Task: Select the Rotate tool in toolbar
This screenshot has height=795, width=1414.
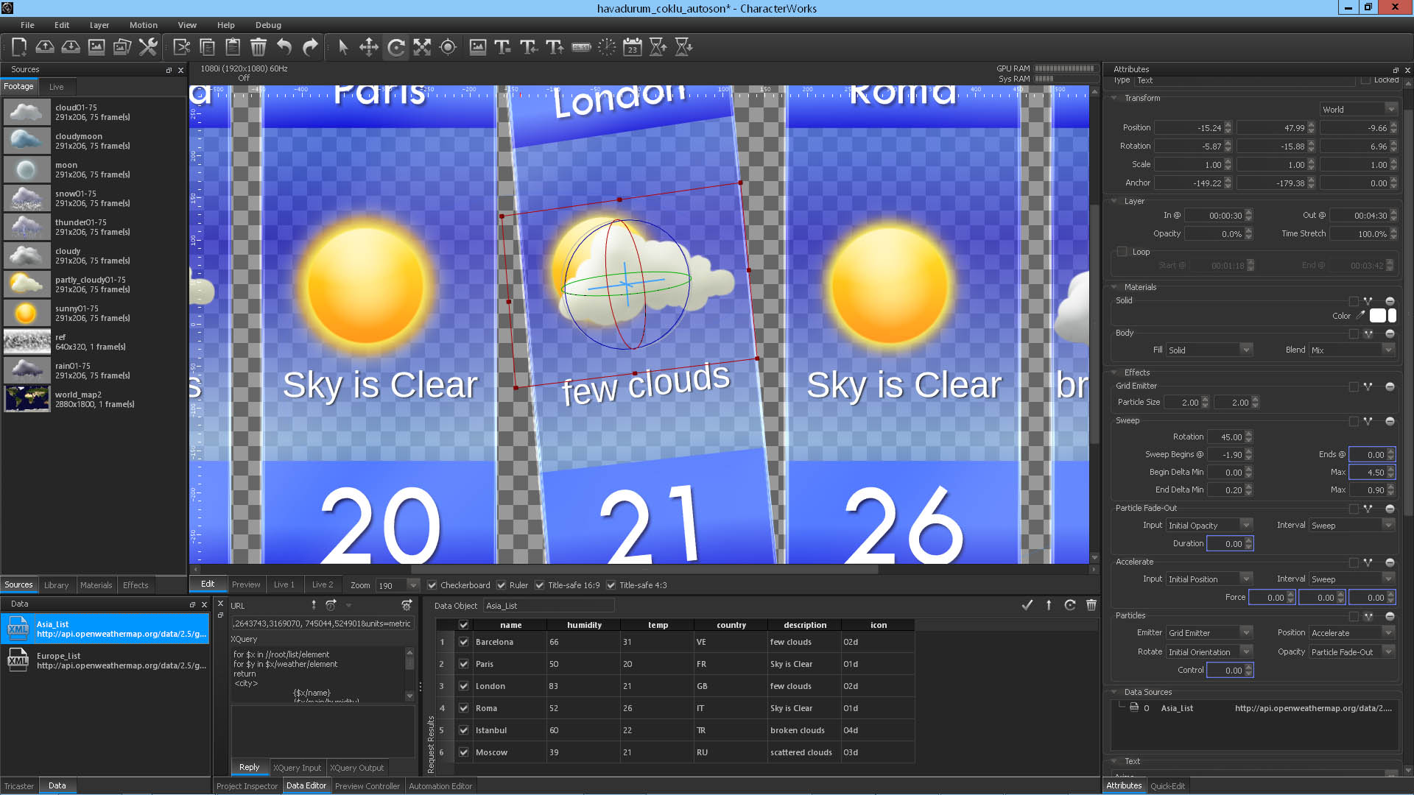Action: 396,48
